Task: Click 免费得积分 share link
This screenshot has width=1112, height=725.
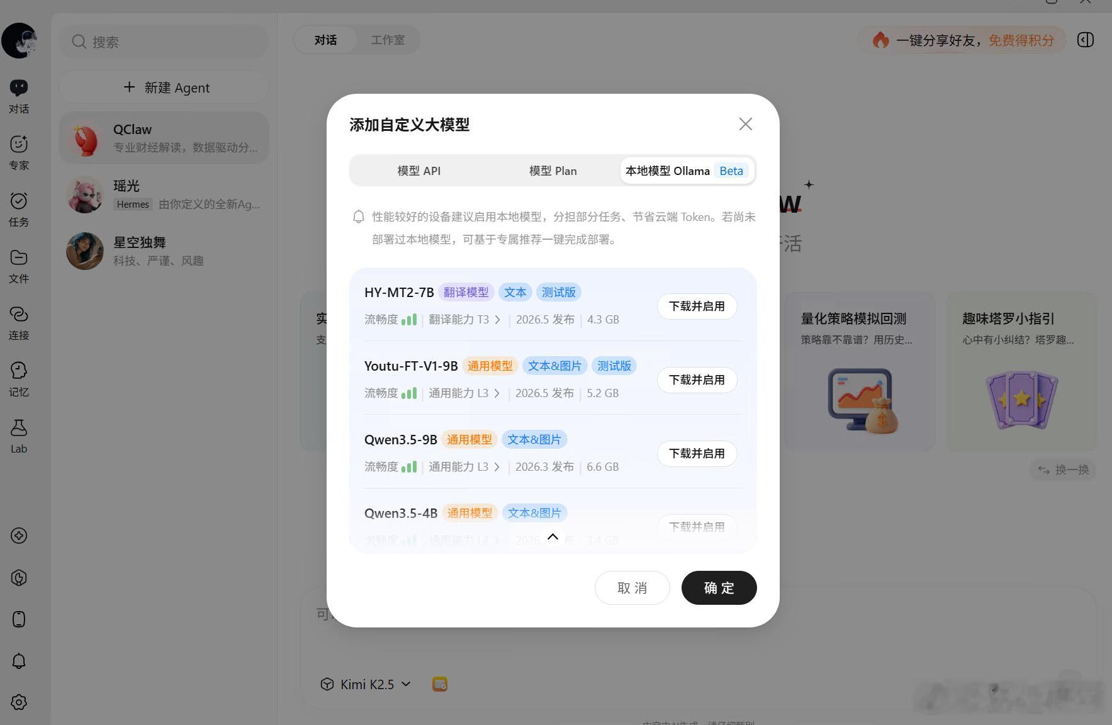Action: tap(1021, 40)
